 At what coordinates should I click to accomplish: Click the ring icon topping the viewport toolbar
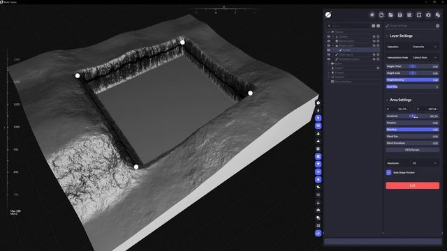(x=318, y=102)
